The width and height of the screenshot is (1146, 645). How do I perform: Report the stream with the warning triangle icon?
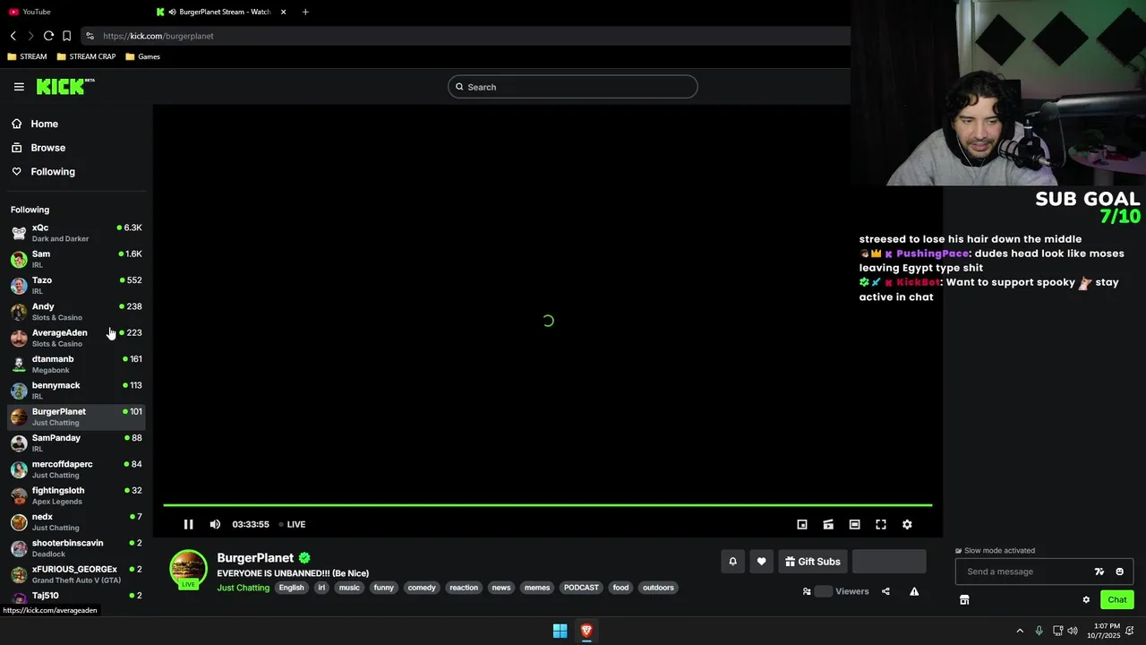(914, 591)
